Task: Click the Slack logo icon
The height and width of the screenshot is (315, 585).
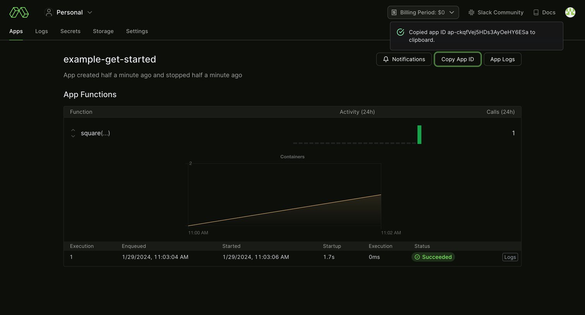Action: point(471,12)
